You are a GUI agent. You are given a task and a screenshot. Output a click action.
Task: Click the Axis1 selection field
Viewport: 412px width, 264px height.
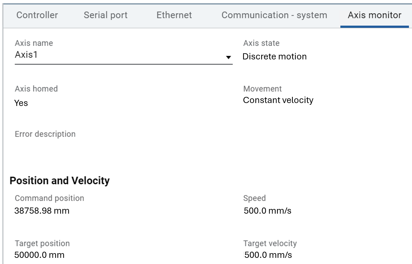click(x=117, y=55)
